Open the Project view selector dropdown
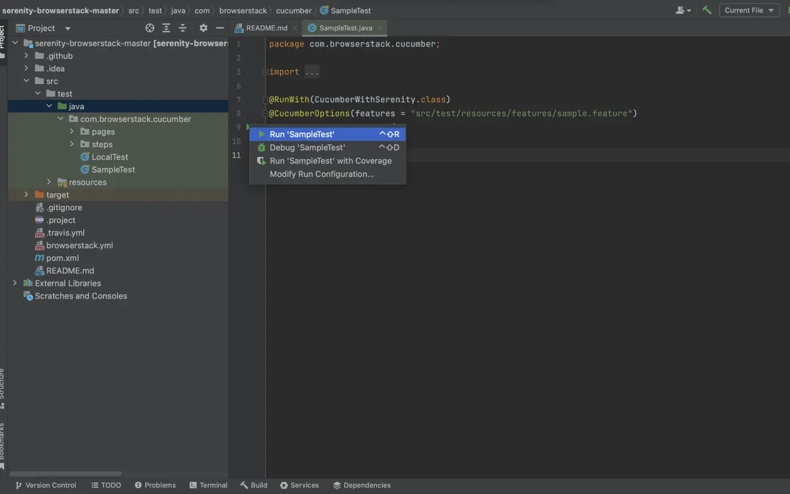The image size is (790, 494). pos(68,29)
